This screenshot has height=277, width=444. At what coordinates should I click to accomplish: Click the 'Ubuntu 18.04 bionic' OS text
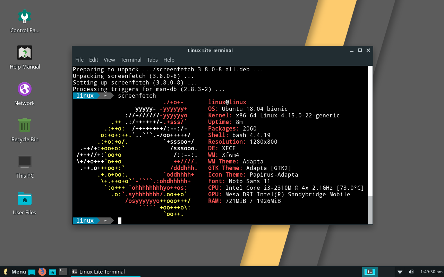click(255, 109)
